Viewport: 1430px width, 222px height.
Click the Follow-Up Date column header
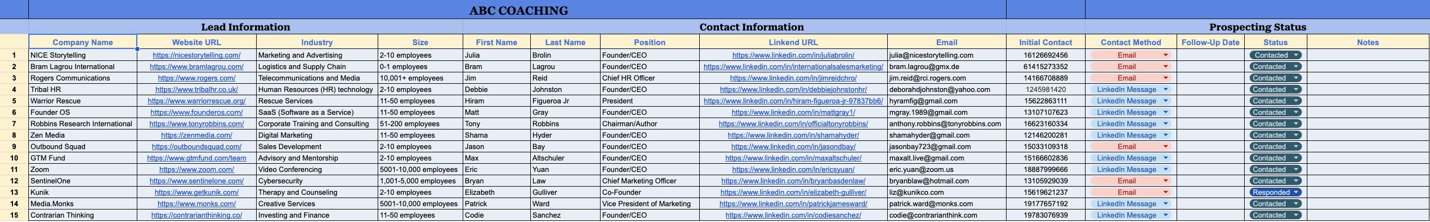pos(1210,42)
